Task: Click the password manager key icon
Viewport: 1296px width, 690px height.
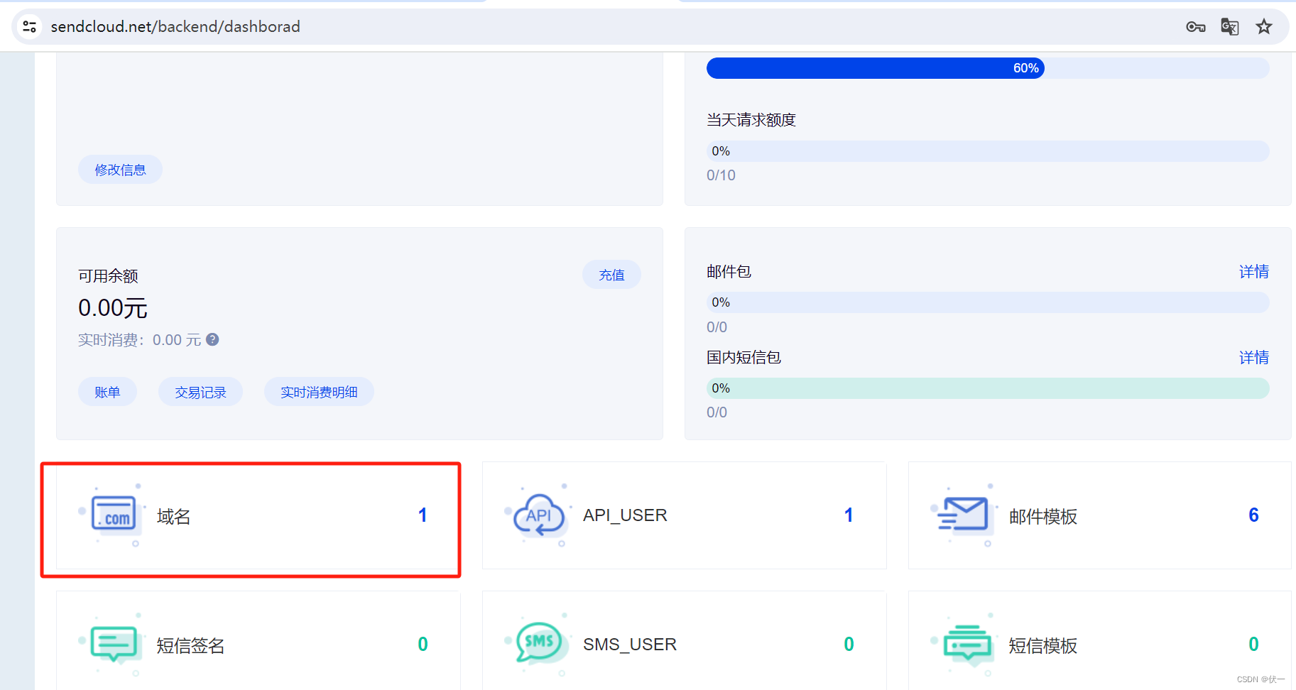Action: 1195,26
